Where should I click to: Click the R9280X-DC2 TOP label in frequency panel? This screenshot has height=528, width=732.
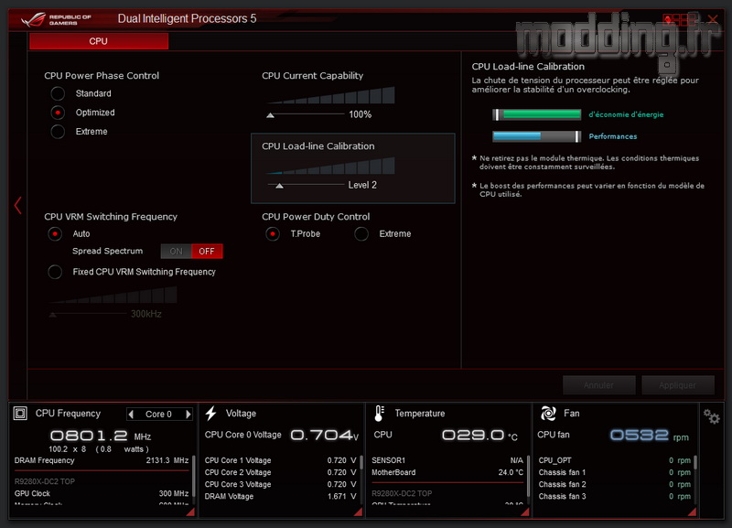[45, 481]
